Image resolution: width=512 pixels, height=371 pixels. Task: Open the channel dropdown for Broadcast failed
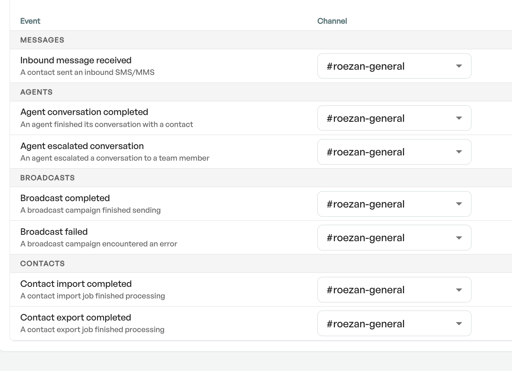[394, 237]
